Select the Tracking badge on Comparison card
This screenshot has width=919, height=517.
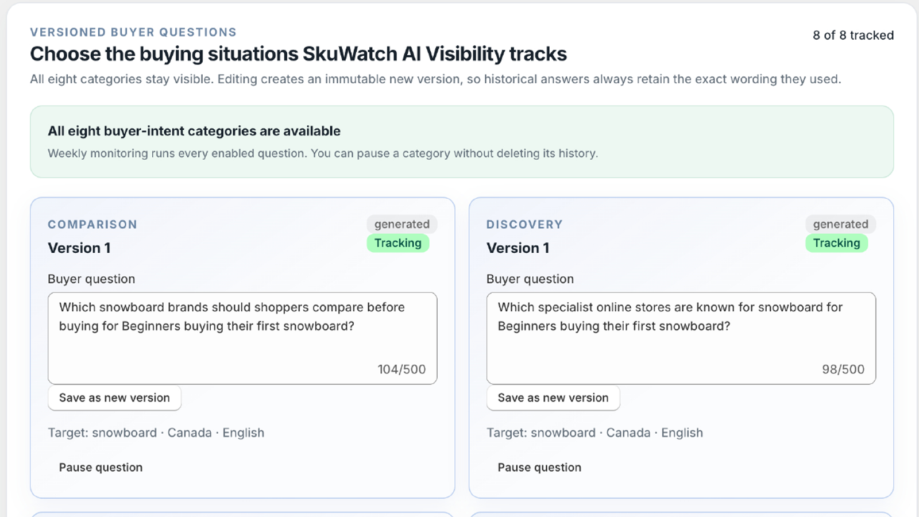(x=398, y=243)
